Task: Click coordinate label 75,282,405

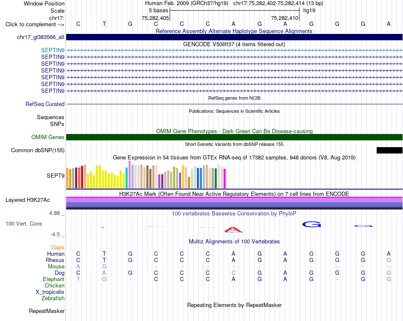Action: 155,18
